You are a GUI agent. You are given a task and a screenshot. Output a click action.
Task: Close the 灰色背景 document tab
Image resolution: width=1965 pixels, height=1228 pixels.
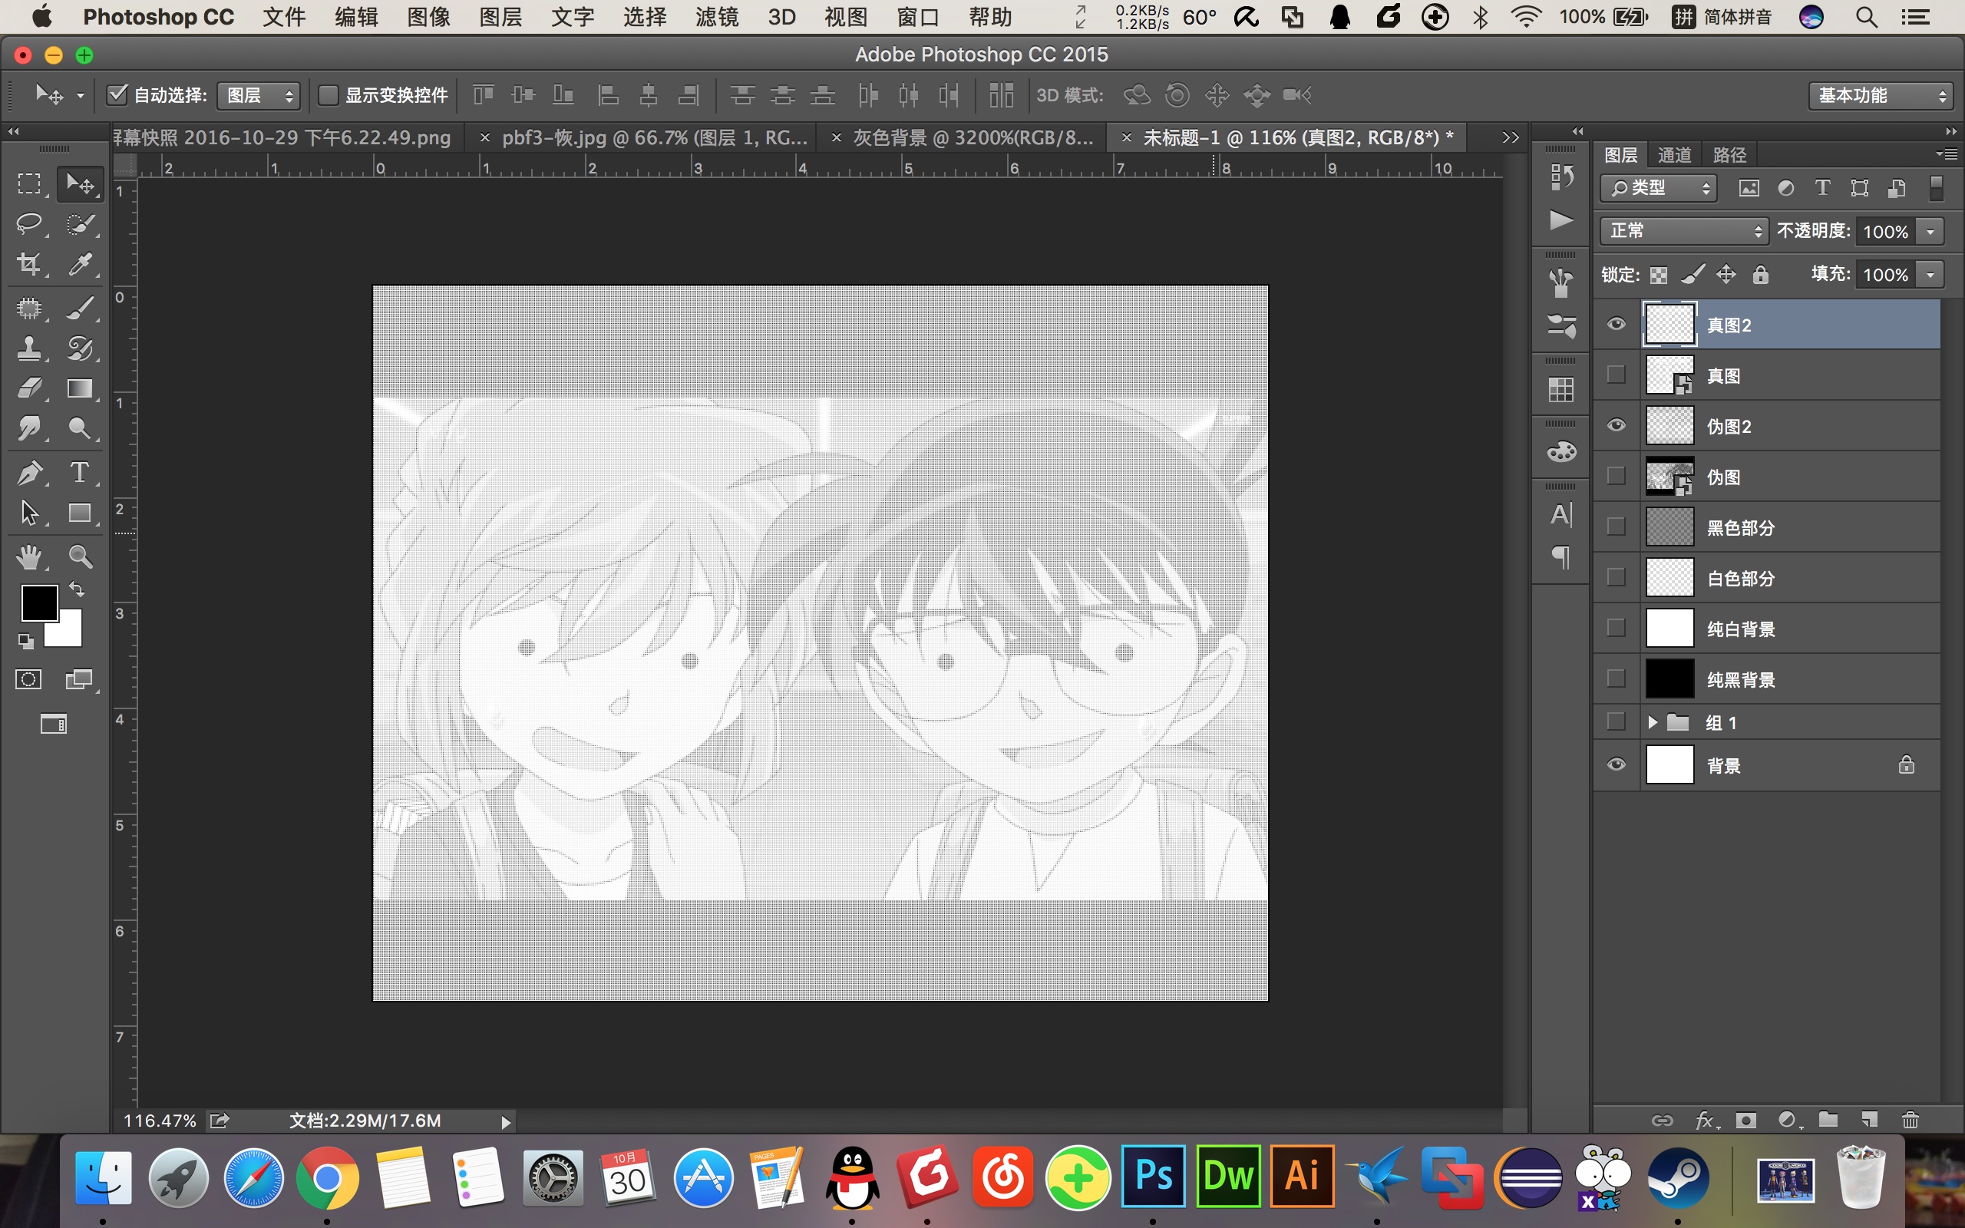tap(837, 138)
